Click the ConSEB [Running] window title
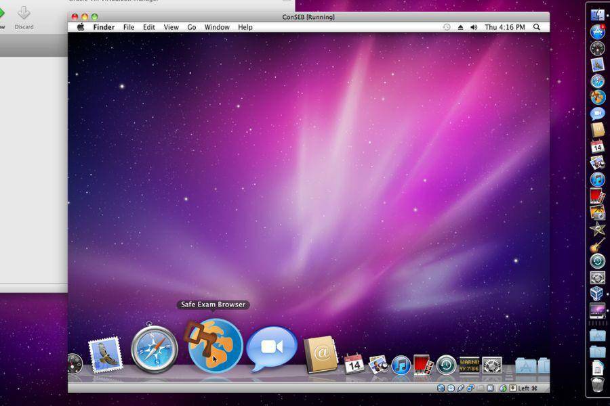This screenshot has height=406, width=610. pyautogui.click(x=308, y=17)
